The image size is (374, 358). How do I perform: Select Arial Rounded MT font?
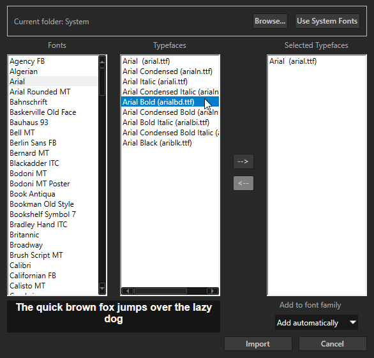point(53,92)
